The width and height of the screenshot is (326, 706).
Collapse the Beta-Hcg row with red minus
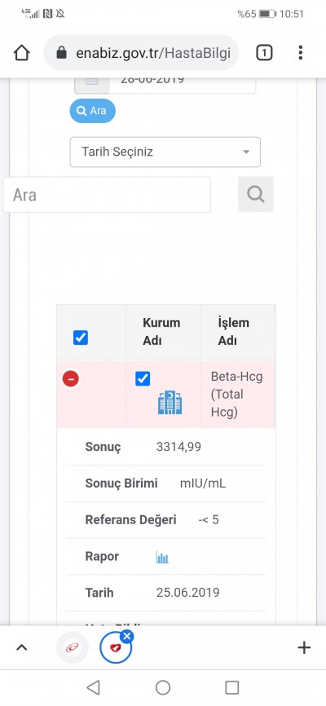pyautogui.click(x=71, y=378)
